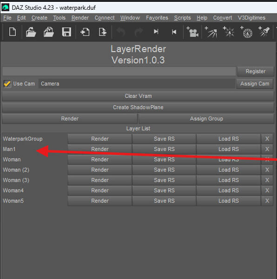Click the flashlight-shaped light creation icon
This screenshot has width=277, height=279.
click(264, 32)
